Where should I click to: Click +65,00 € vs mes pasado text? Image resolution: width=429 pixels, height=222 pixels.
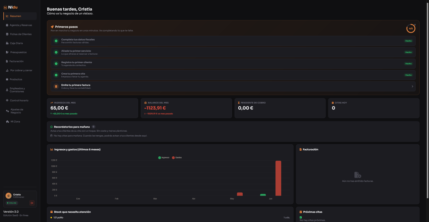point(65,114)
